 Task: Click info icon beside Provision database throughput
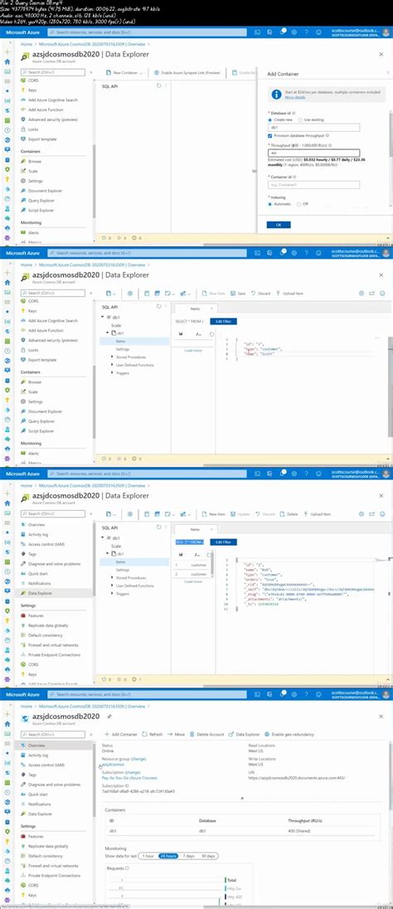click(x=328, y=135)
